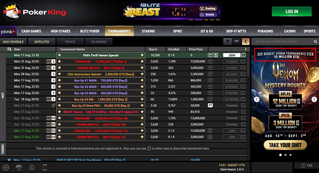Expand the Run Up #1 MAIN row arrow
Screen dimensions: 319x173
[53, 80]
